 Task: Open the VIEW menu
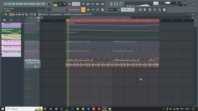click(26, 4)
